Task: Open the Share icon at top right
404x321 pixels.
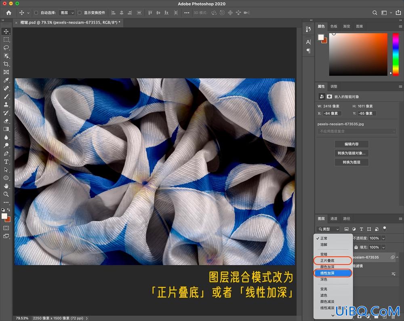Action: (x=398, y=13)
